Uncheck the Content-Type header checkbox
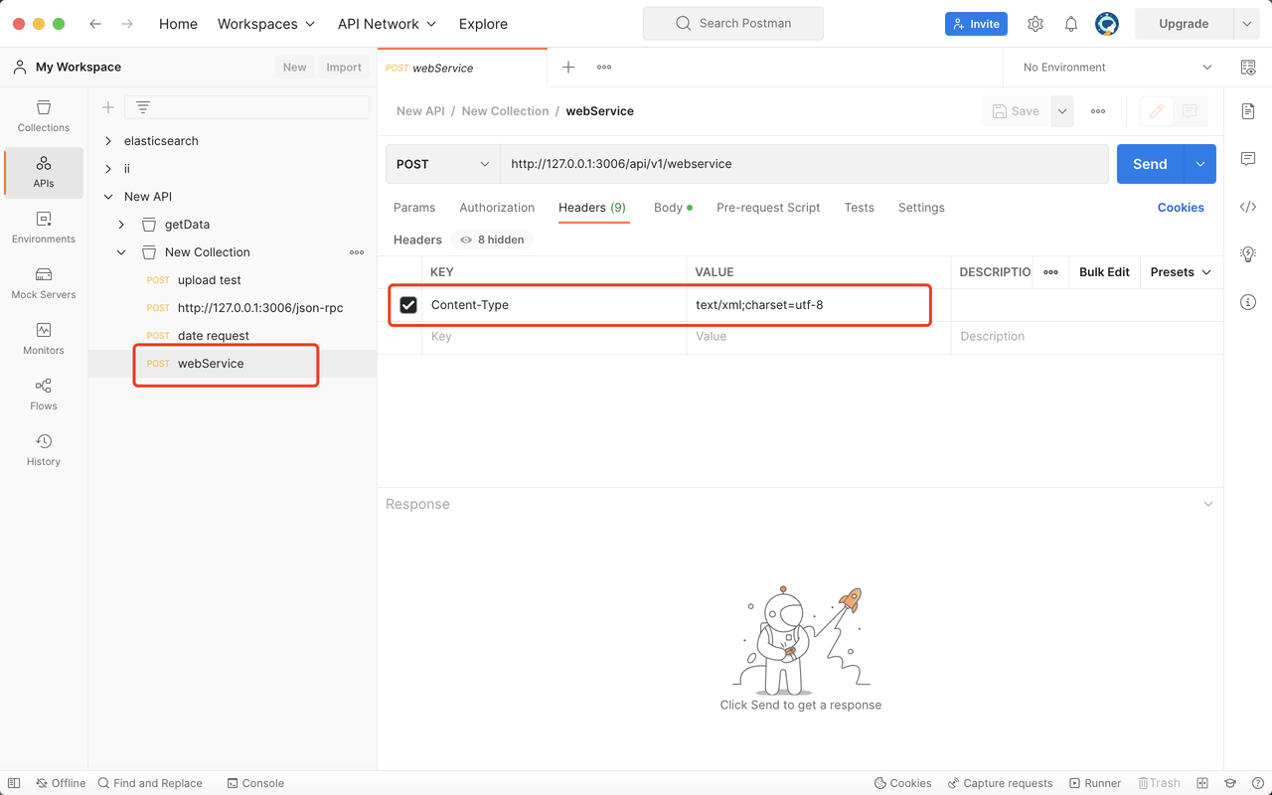This screenshot has width=1272, height=795. [x=408, y=305]
